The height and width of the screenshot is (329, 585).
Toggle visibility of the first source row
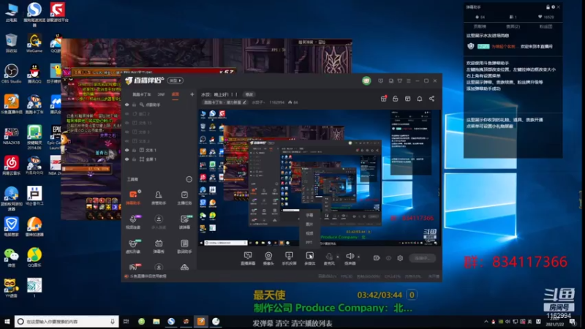click(127, 105)
